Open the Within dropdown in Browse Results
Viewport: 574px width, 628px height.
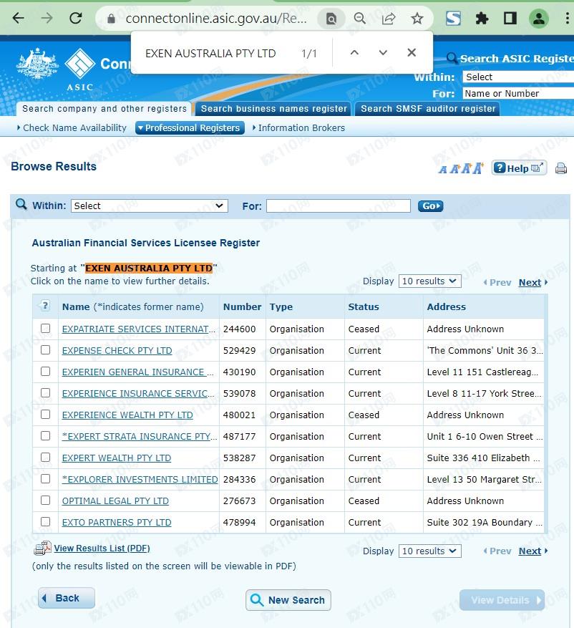click(149, 206)
